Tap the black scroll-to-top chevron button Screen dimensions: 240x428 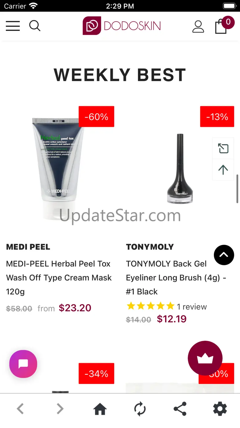click(224, 255)
